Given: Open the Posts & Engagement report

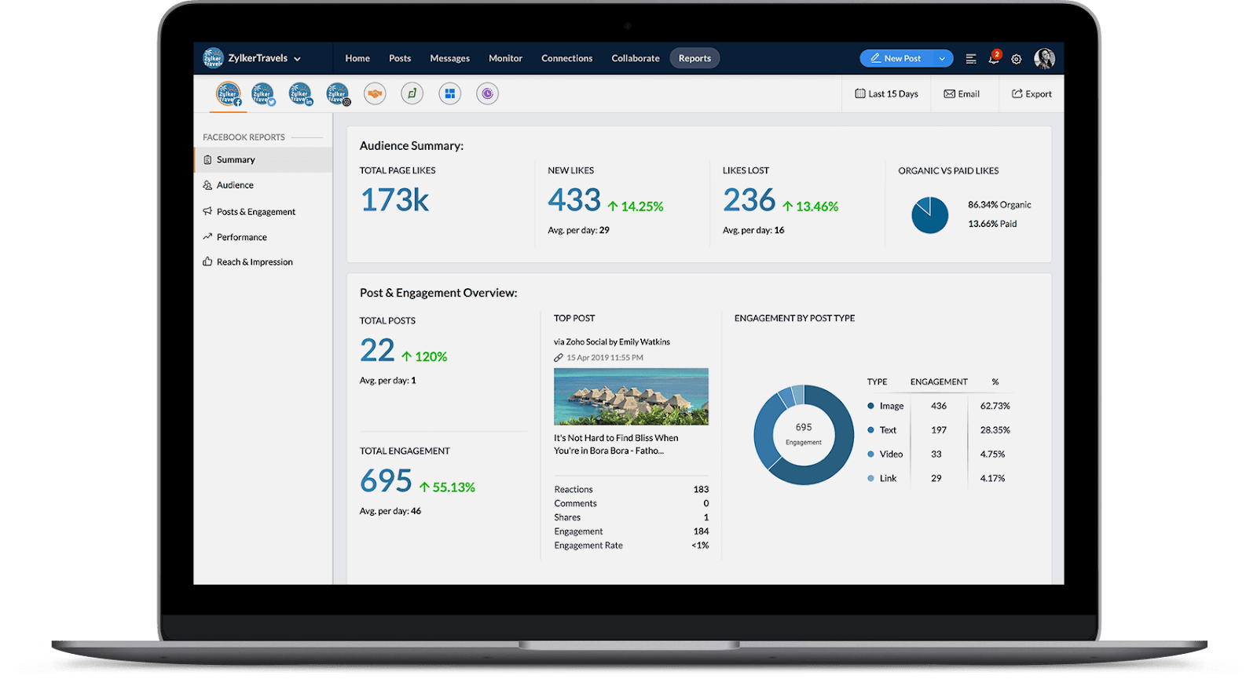Looking at the screenshot, I should coord(263,211).
